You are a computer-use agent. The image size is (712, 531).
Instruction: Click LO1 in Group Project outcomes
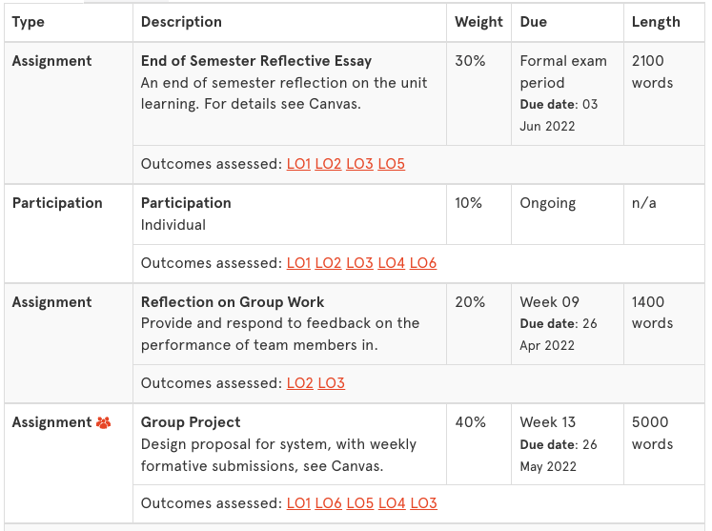(x=298, y=503)
